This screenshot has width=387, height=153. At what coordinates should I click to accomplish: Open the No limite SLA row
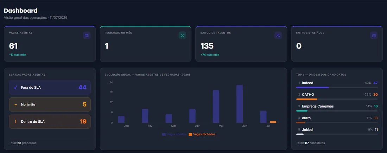pyautogui.click(x=50, y=104)
